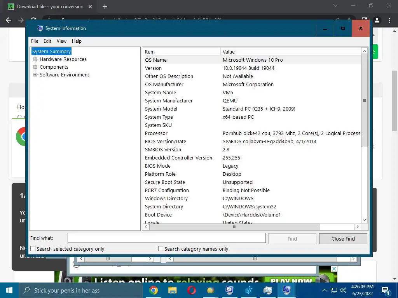Select the 'Boot Device' row
Image resolution: width=398 pixels, height=298 pixels.
coord(251,215)
